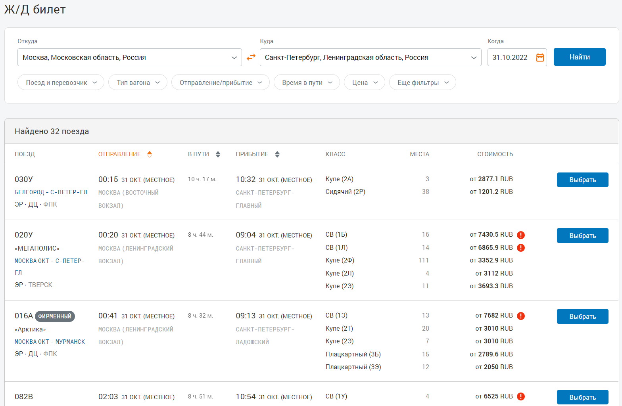The image size is (622, 406).
Task: Select СВ (1Б) class row
Action: tap(336, 234)
